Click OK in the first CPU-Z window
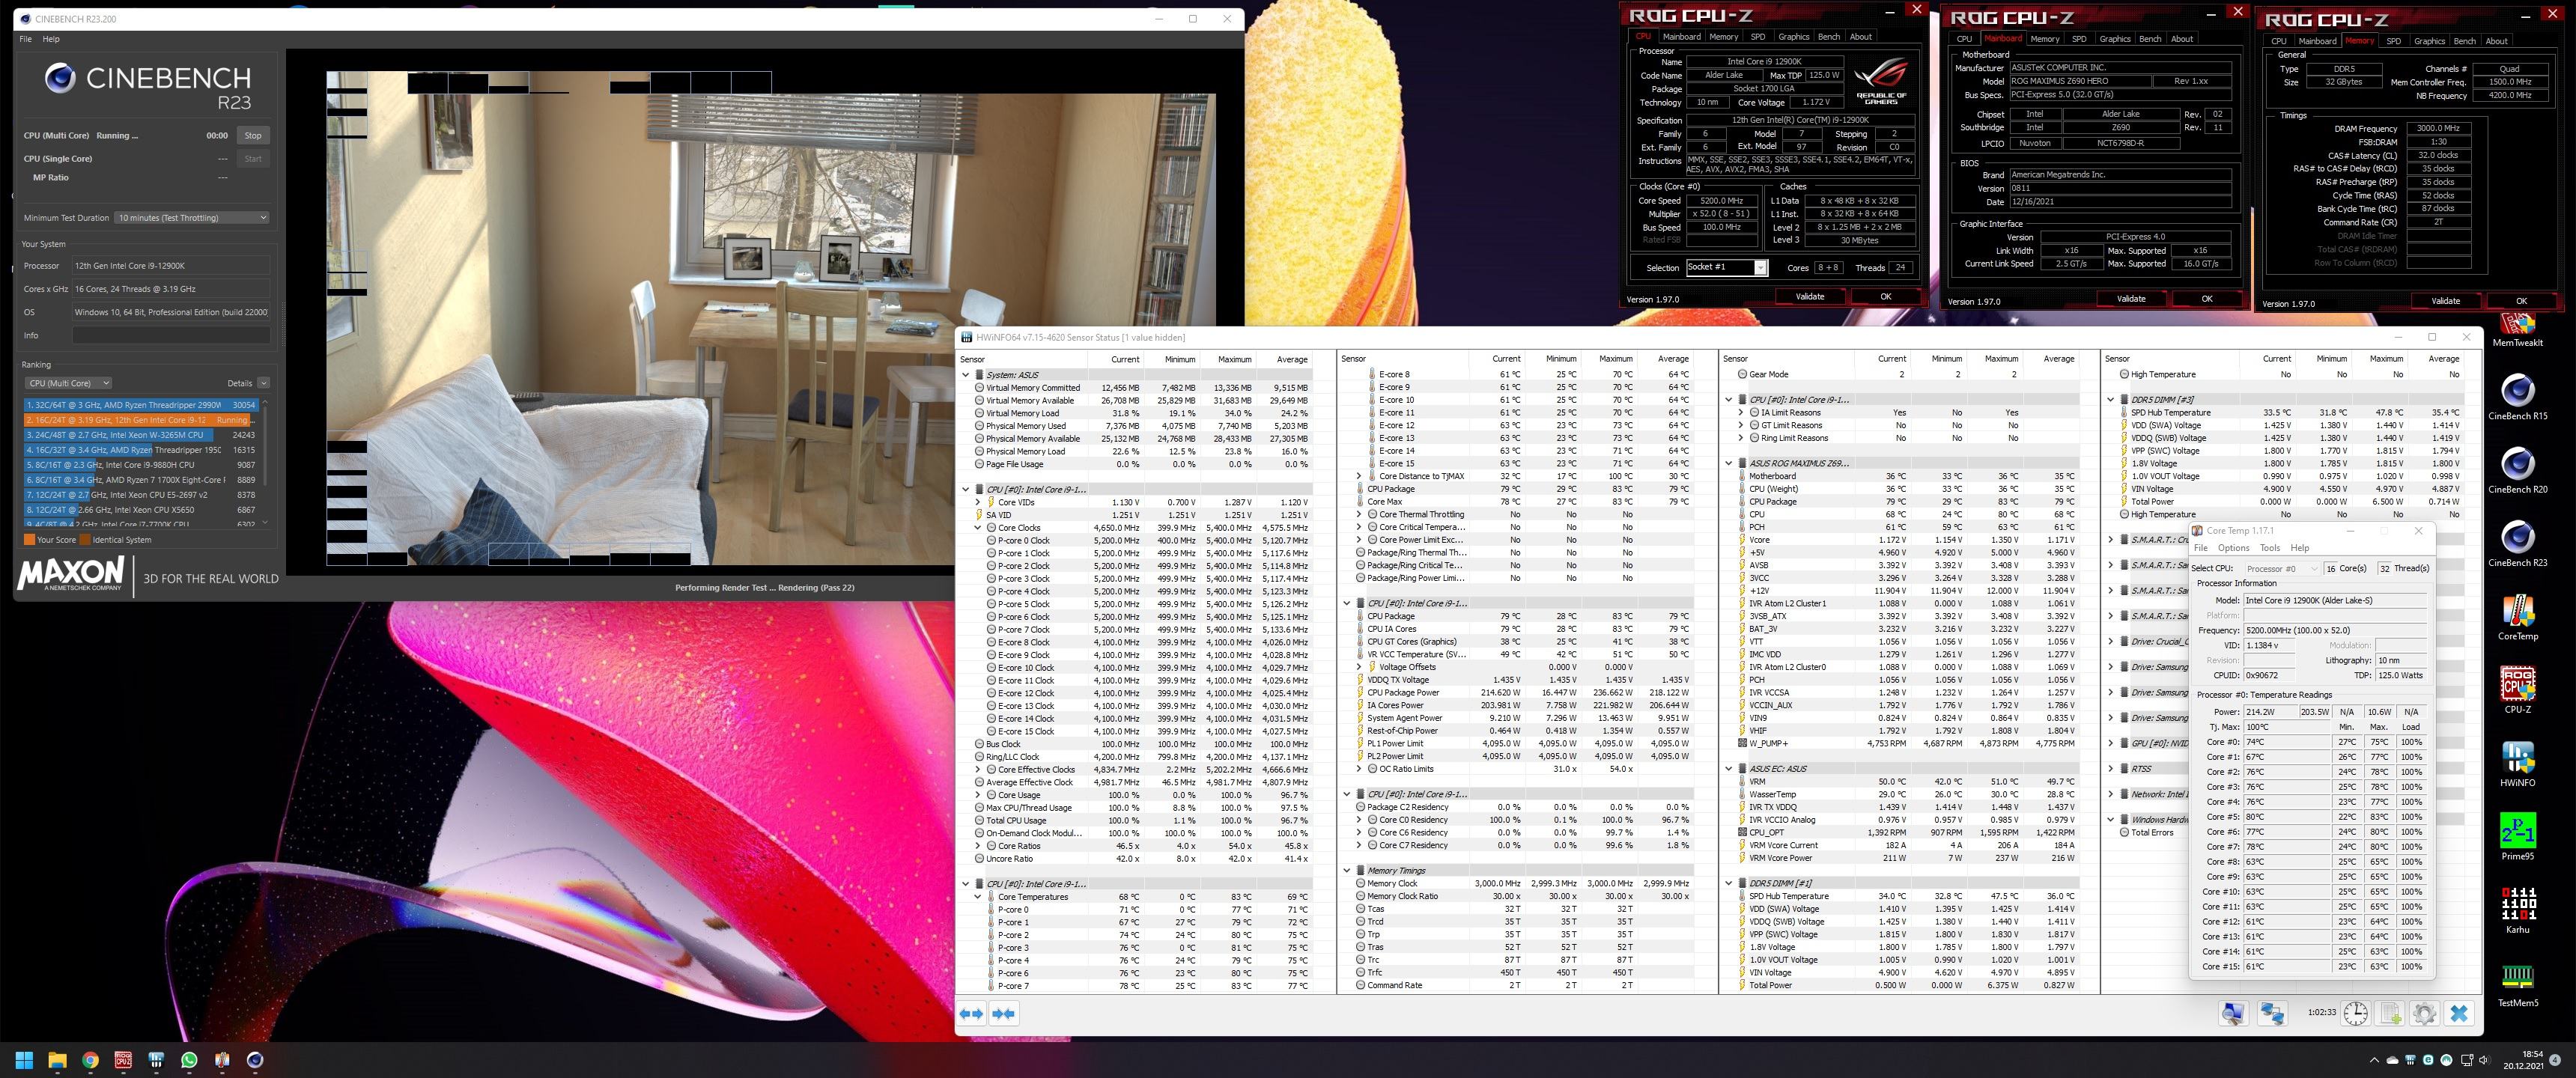Image resolution: width=2576 pixels, height=1078 pixels. pyautogui.click(x=1885, y=297)
